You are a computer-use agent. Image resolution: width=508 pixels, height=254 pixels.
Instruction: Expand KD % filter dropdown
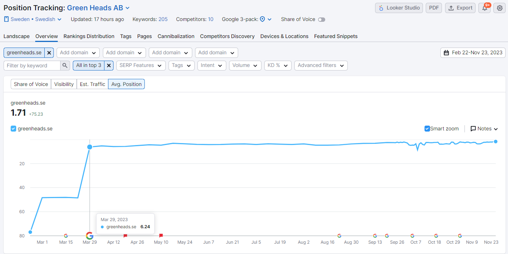pyautogui.click(x=278, y=65)
